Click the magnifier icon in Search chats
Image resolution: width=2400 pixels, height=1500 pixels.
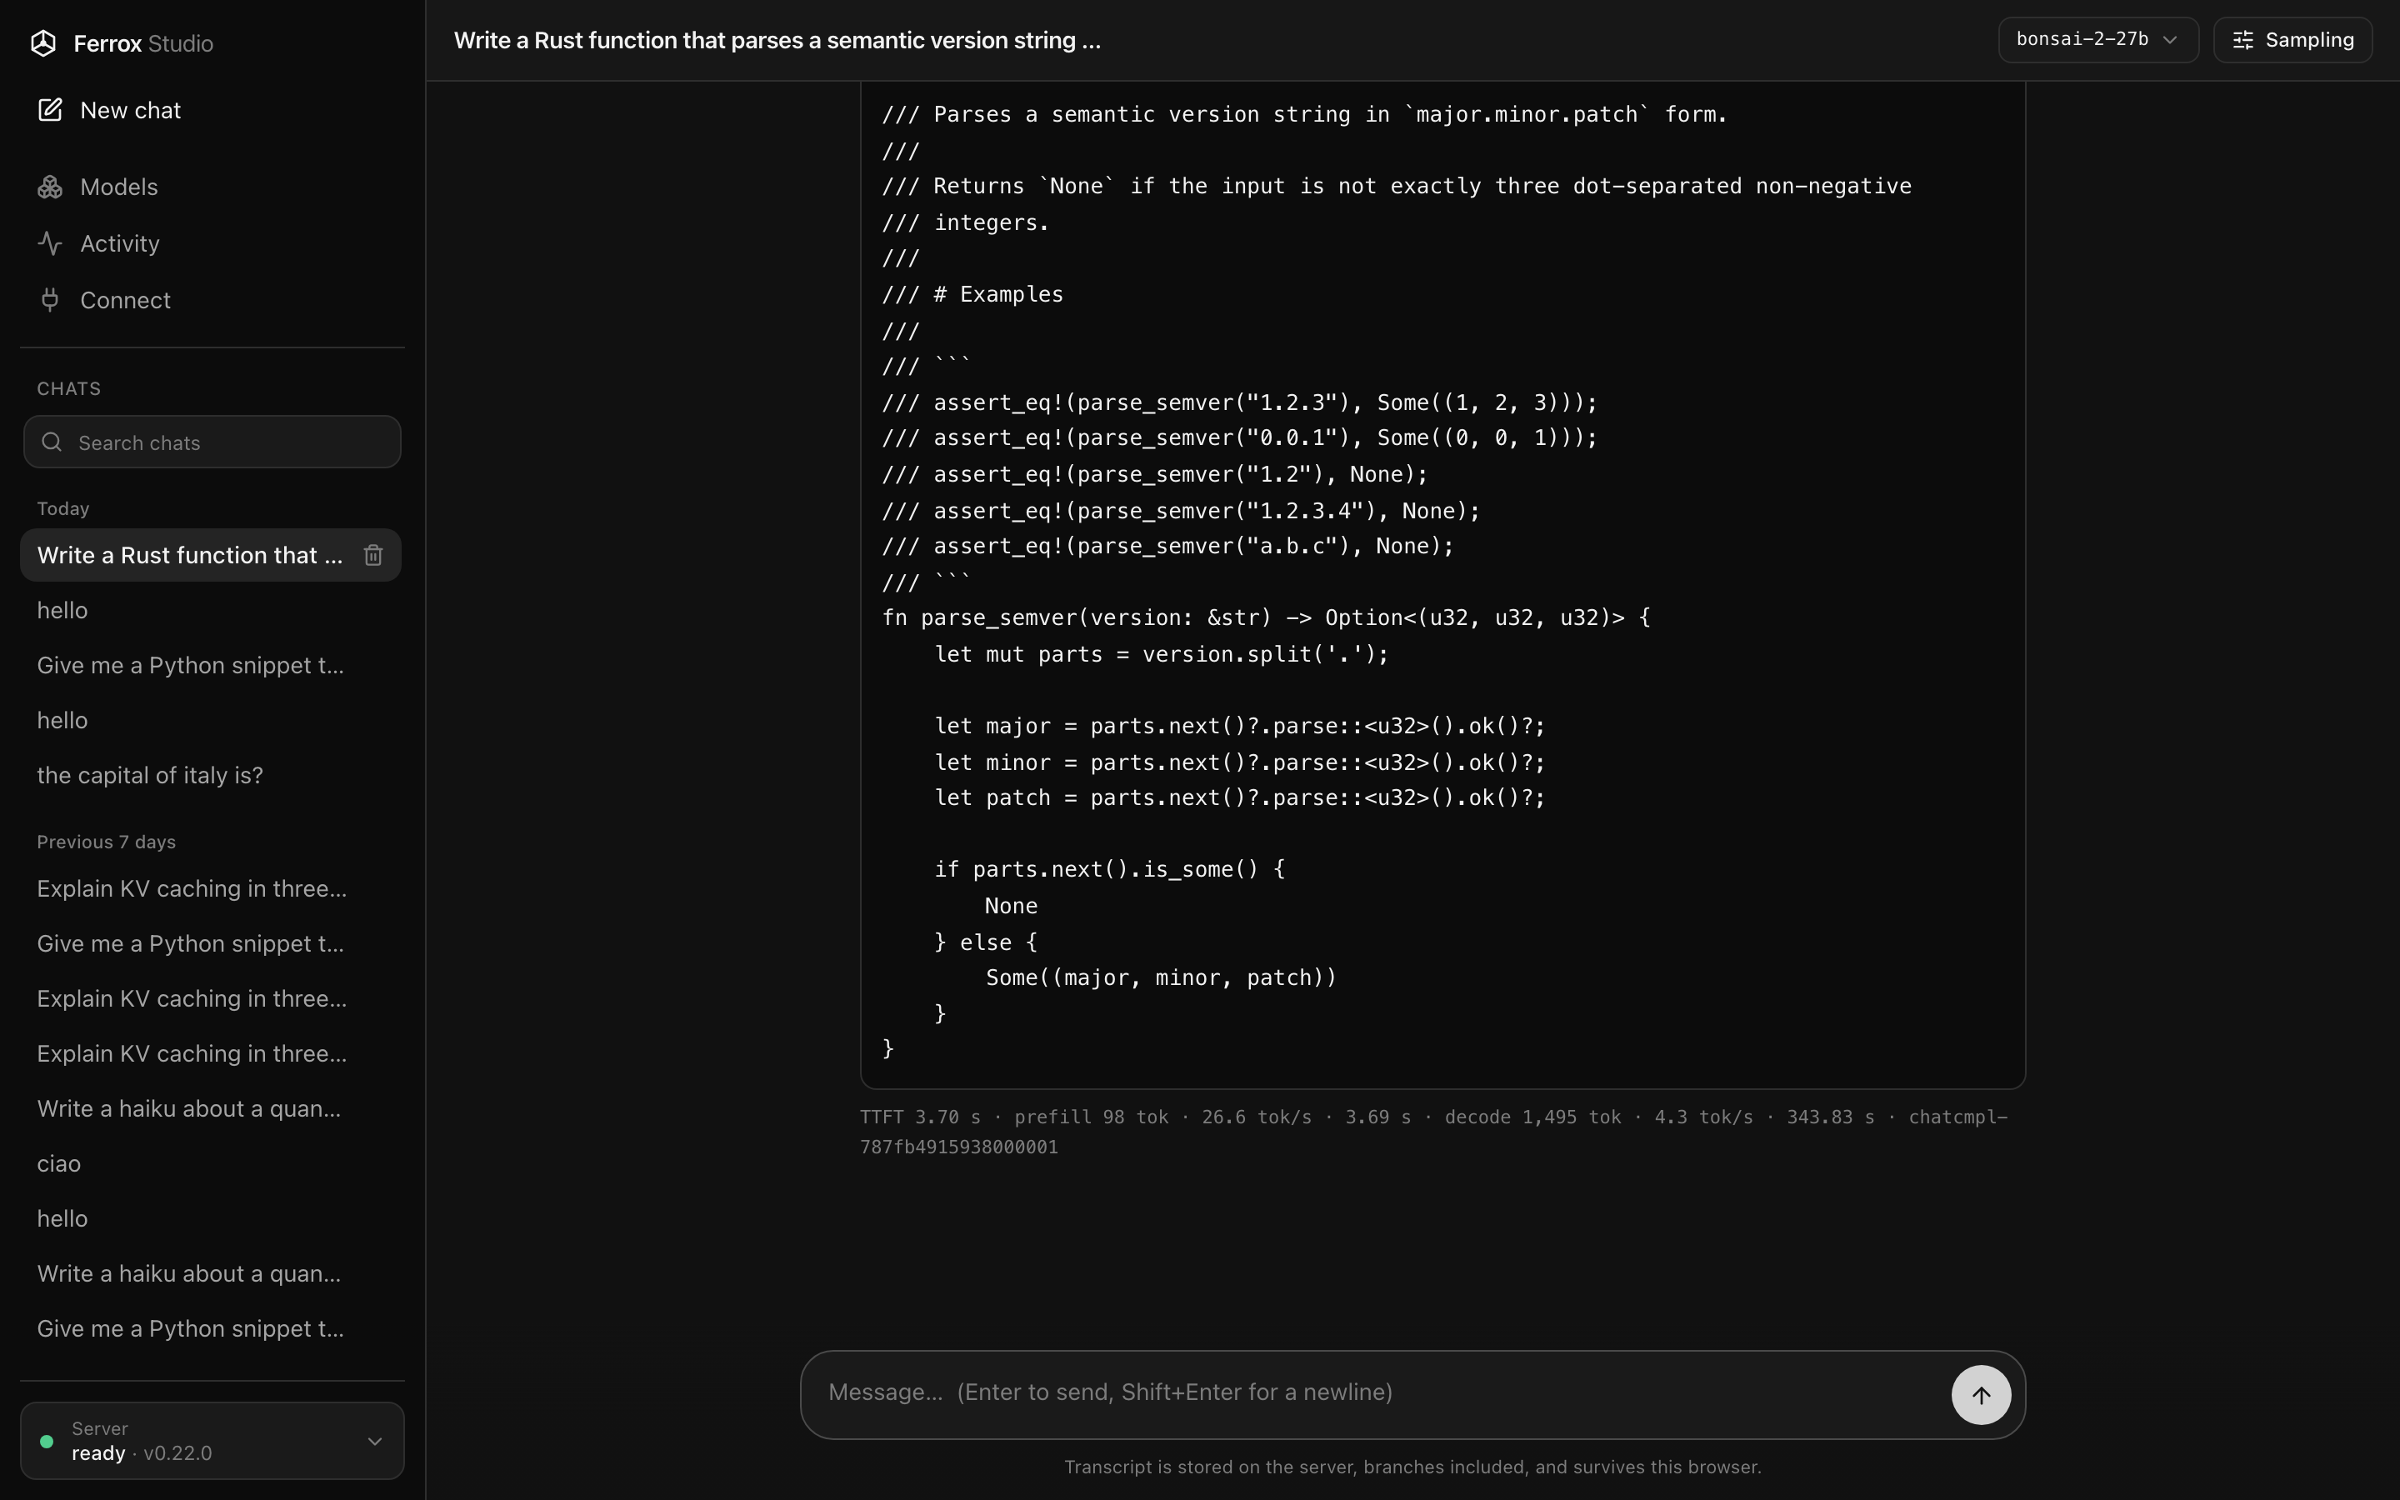(52, 442)
